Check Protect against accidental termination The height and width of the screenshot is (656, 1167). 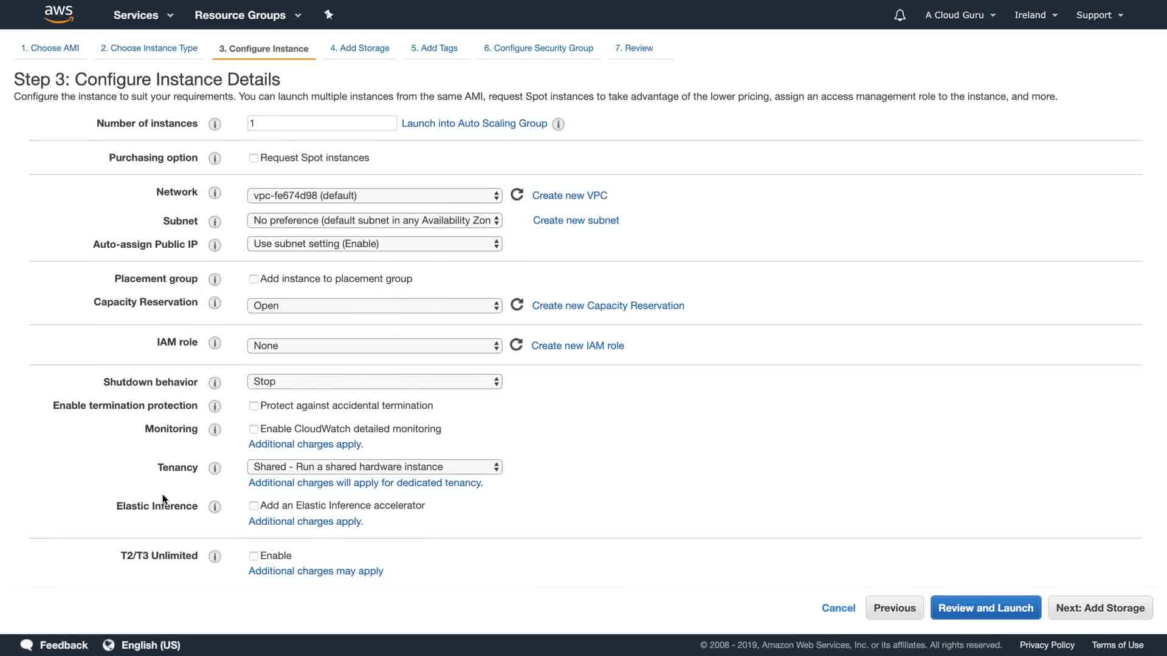[x=253, y=406]
